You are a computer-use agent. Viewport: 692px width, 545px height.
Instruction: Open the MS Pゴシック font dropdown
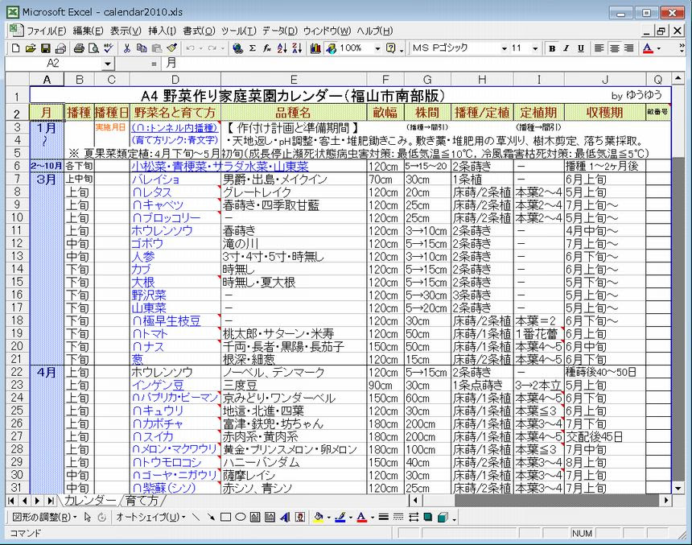point(504,48)
